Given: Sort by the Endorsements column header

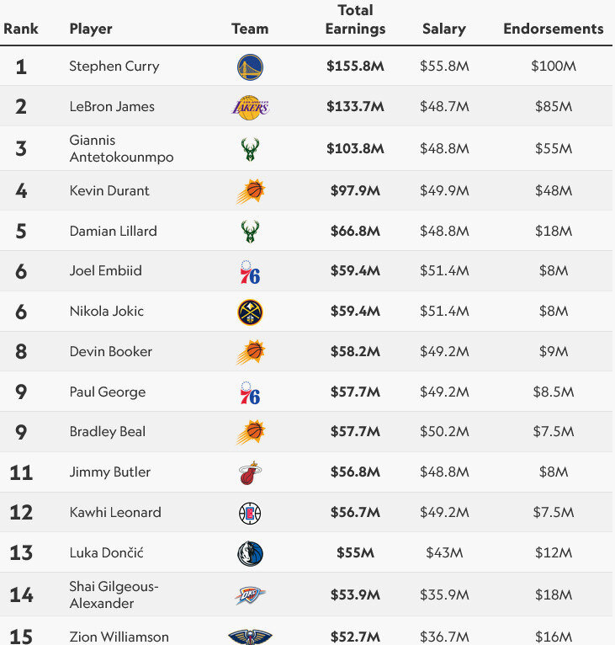Looking at the screenshot, I should tap(553, 29).
